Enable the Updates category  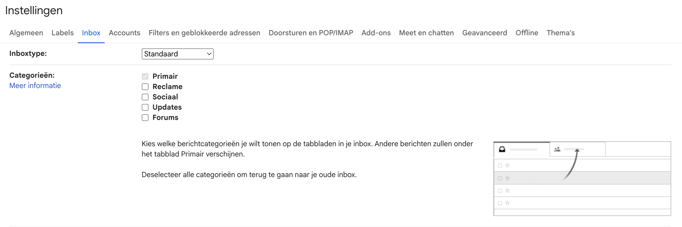tap(145, 107)
